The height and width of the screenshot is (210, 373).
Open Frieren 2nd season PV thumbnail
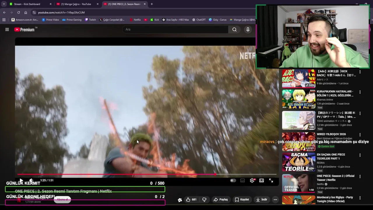point(299,120)
